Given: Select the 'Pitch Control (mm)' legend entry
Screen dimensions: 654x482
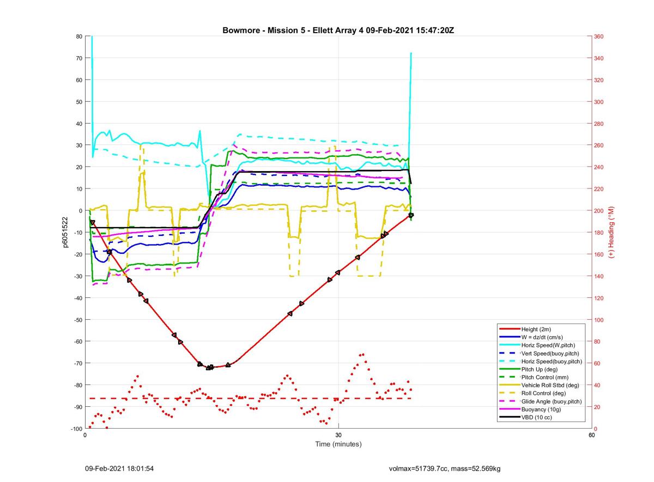Looking at the screenshot, I should pos(546,377).
